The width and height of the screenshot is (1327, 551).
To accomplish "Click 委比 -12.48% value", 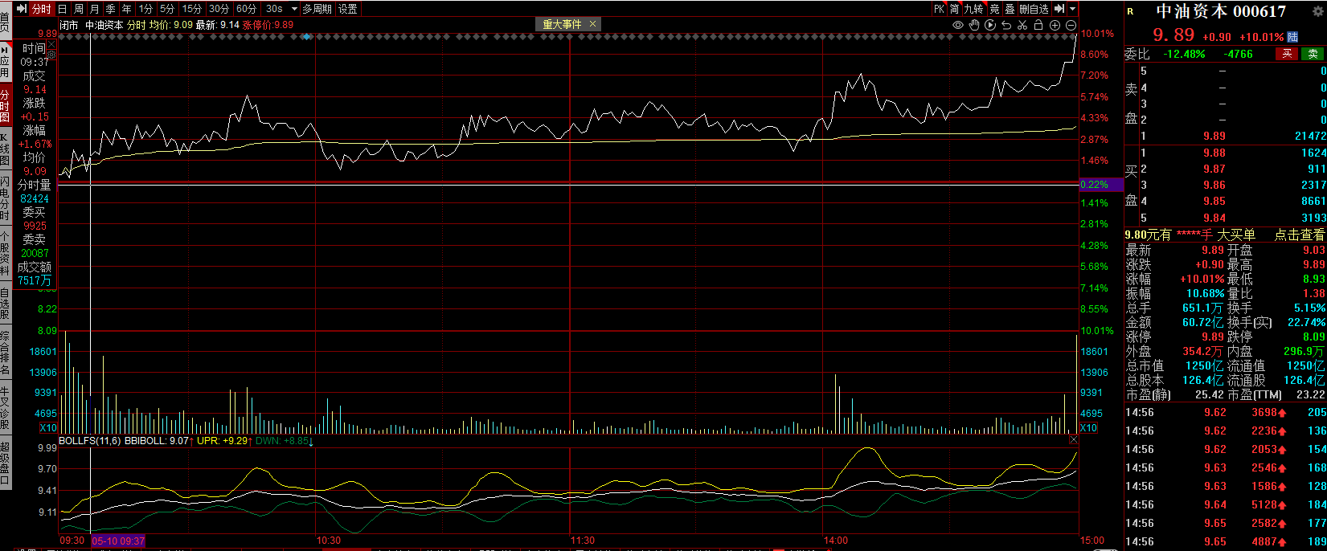I will (1185, 54).
